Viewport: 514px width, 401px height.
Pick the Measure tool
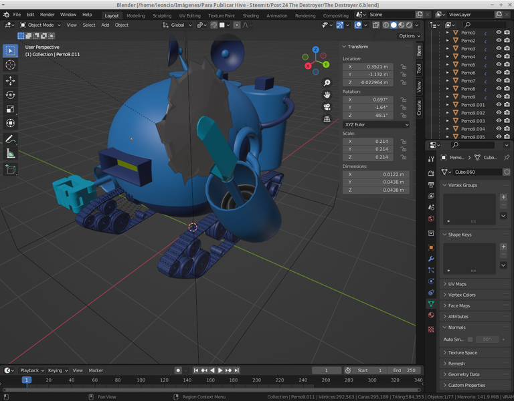coord(11,153)
